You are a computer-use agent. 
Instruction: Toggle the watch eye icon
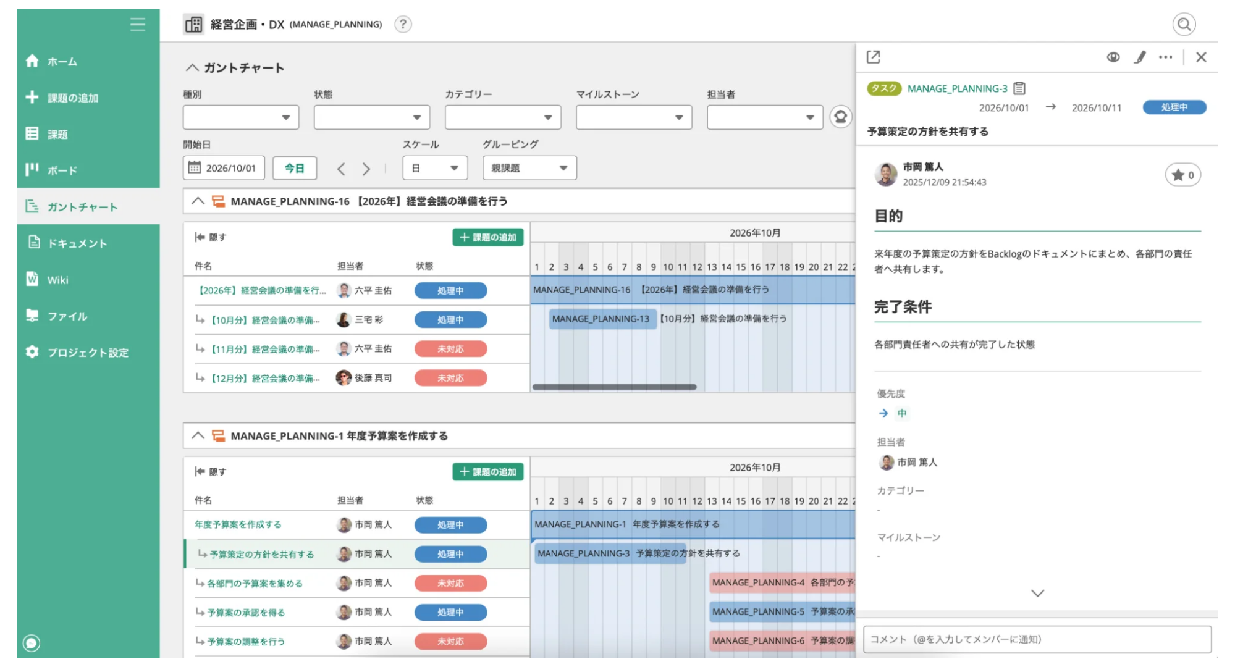click(1113, 57)
